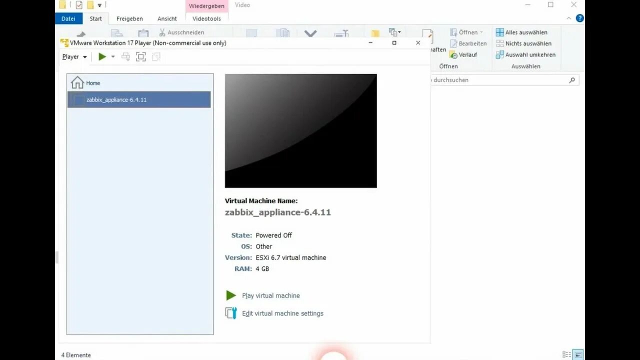Click the properties checkmark quick access icon
Viewport: 640px width, 360px height.
[78, 5]
